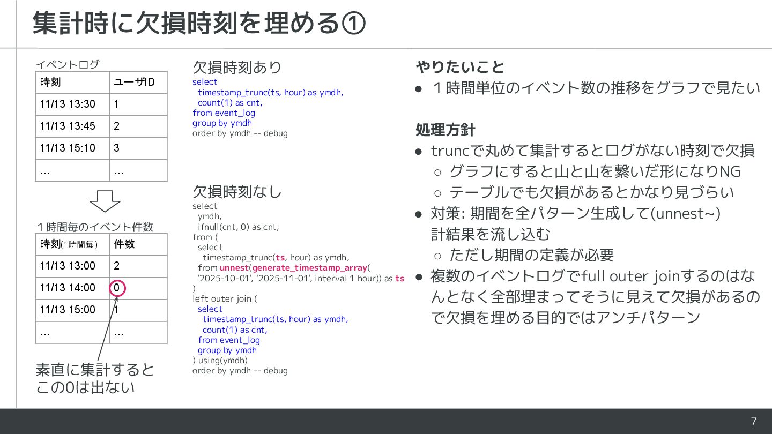Click the sub-bullet テーブルでも欠損がある
Viewport: 772px width, 434px height.
(x=591, y=192)
